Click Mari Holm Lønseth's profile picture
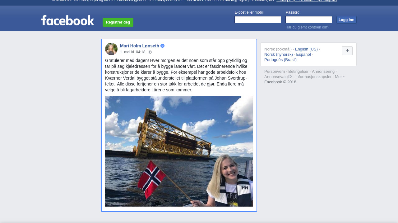Image resolution: width=398 pixels, height=223 pixels. coord(111,49)
